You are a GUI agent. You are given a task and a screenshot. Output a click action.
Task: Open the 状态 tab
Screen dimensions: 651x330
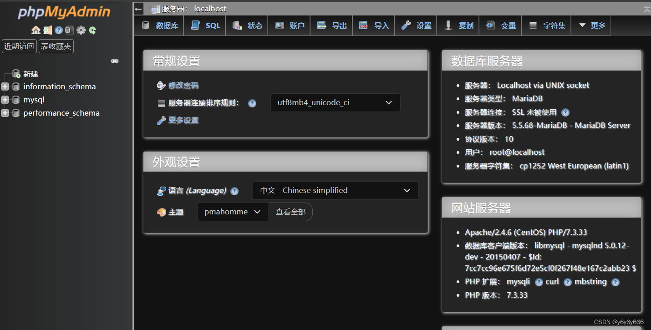(x=248, y=25)
